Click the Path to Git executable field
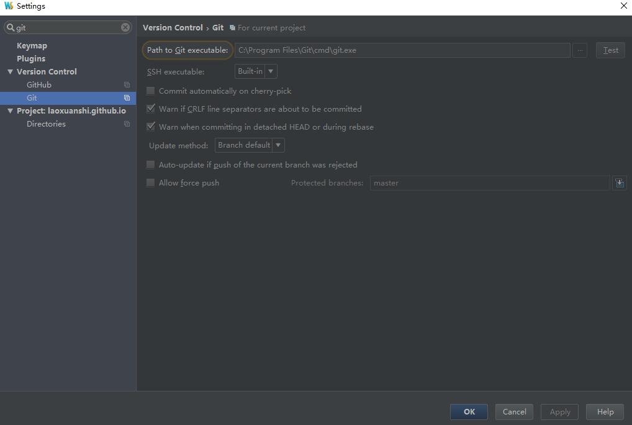632x425 pixels. [x=402, y=50]
